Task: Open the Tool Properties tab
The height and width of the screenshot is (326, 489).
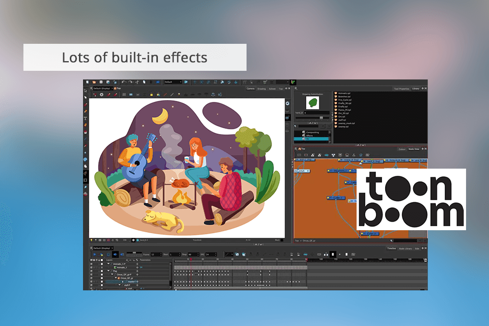Action: tap(401, 89)
